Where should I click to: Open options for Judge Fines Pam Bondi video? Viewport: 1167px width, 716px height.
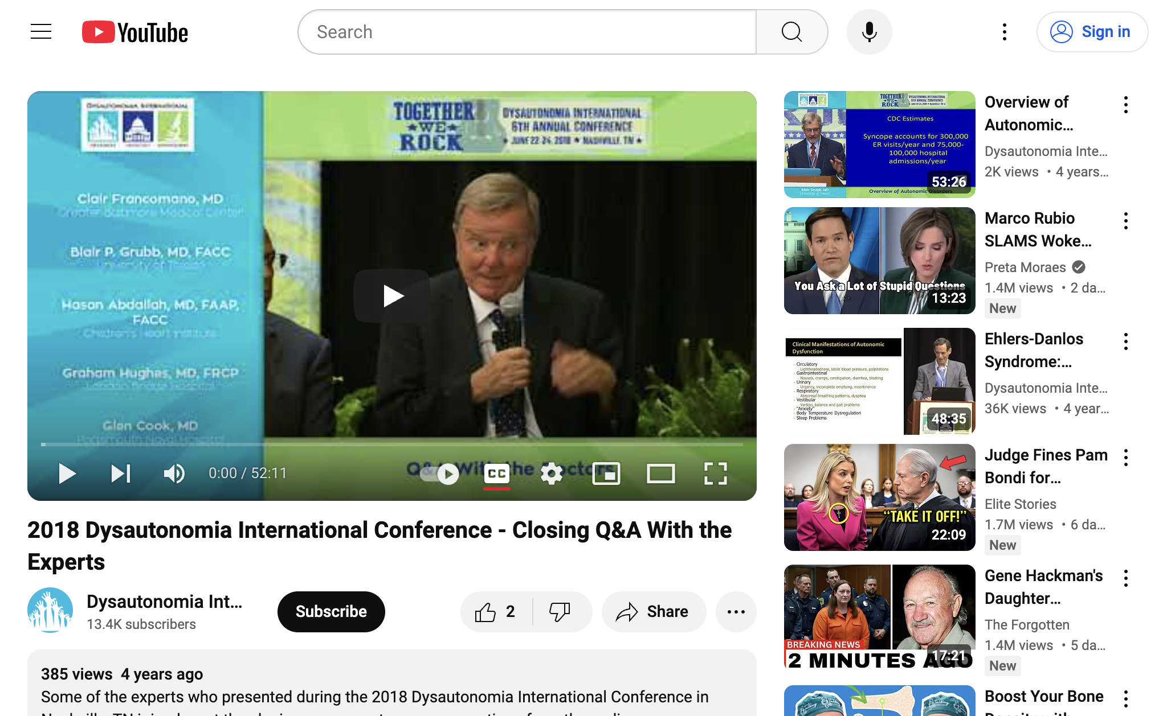(x=1126, y=458)
